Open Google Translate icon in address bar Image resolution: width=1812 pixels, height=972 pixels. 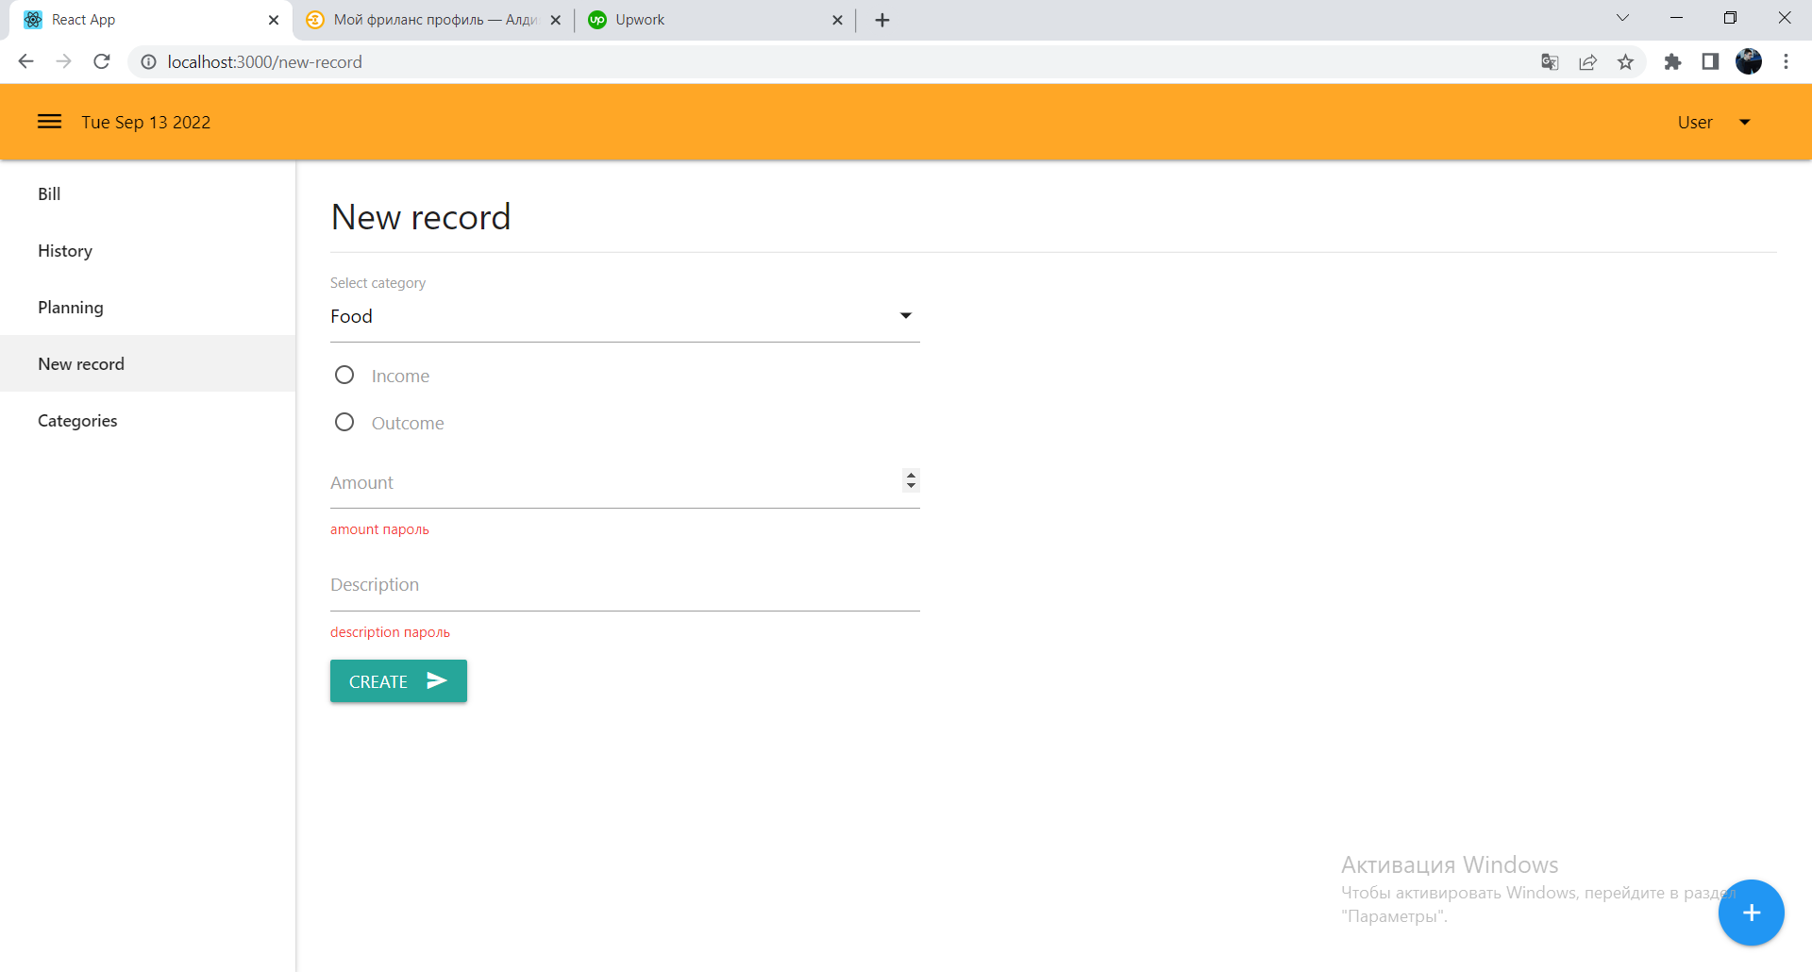tap(1550, 62)
